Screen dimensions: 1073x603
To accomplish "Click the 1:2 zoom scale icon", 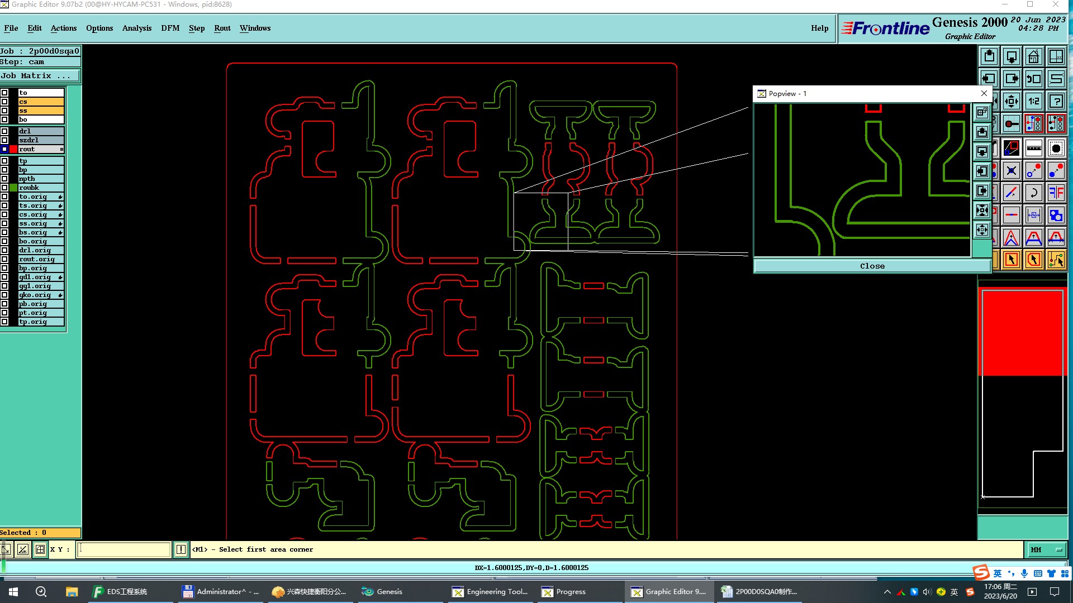I will (1033, 101).
